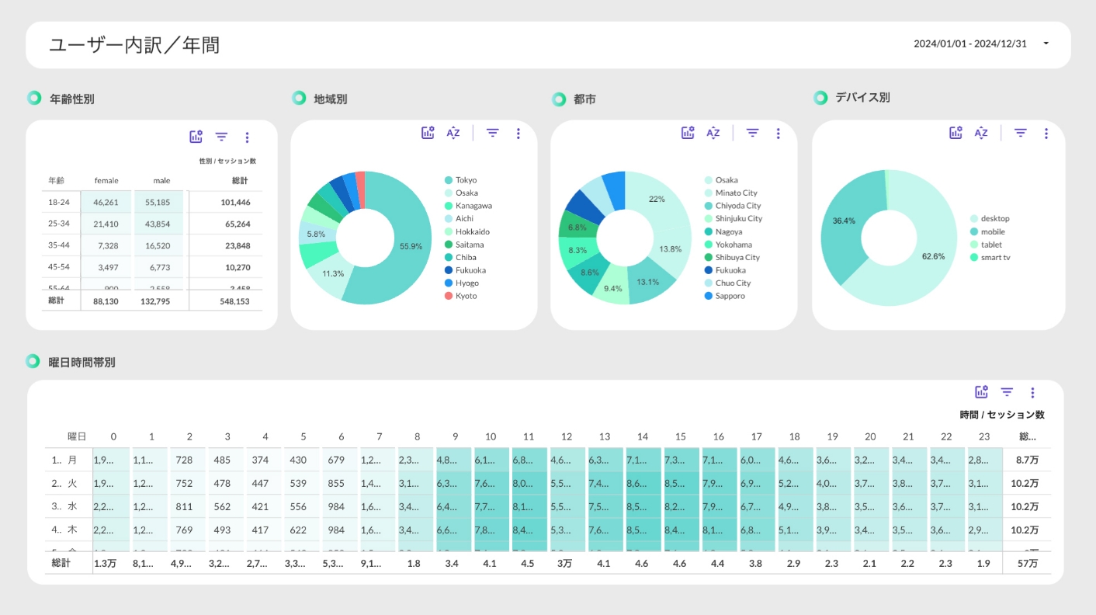Open the date range dropdown arrow
The height and width of the screenshot is (615, 1096).
click(x=1046, y=43)
